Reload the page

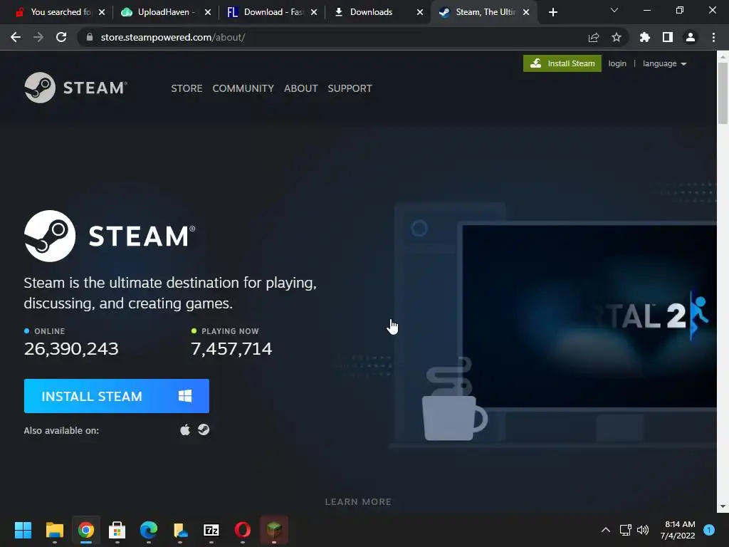point(61,37)
